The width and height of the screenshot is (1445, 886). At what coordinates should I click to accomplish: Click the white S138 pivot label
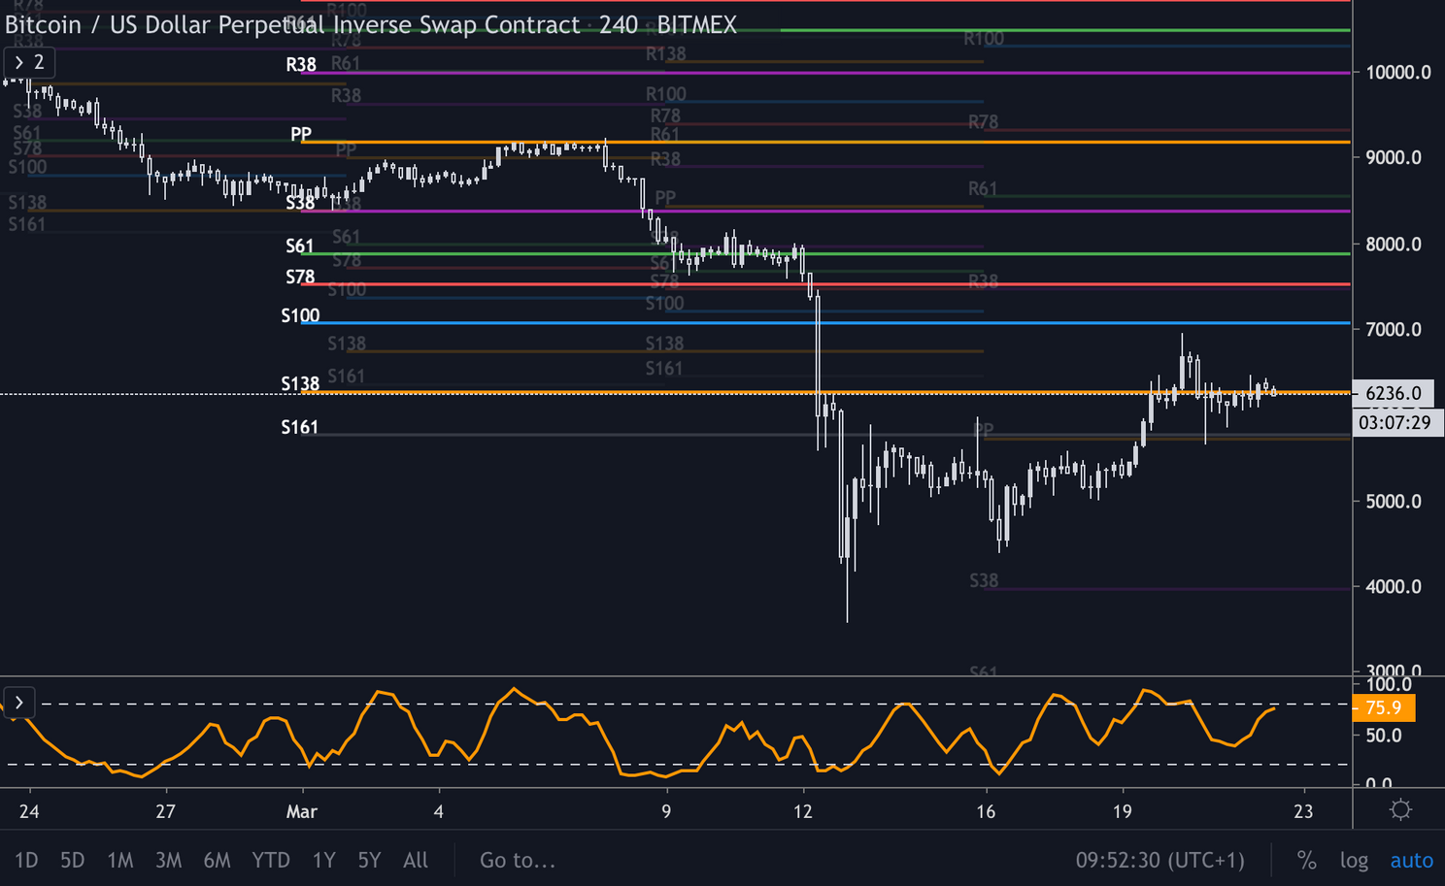301,384
